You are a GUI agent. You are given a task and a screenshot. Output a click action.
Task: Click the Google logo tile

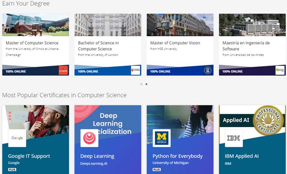pyautogui.click(x=17, y=138)
